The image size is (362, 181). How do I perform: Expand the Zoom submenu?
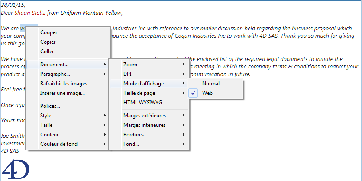[x=130, y=65]
